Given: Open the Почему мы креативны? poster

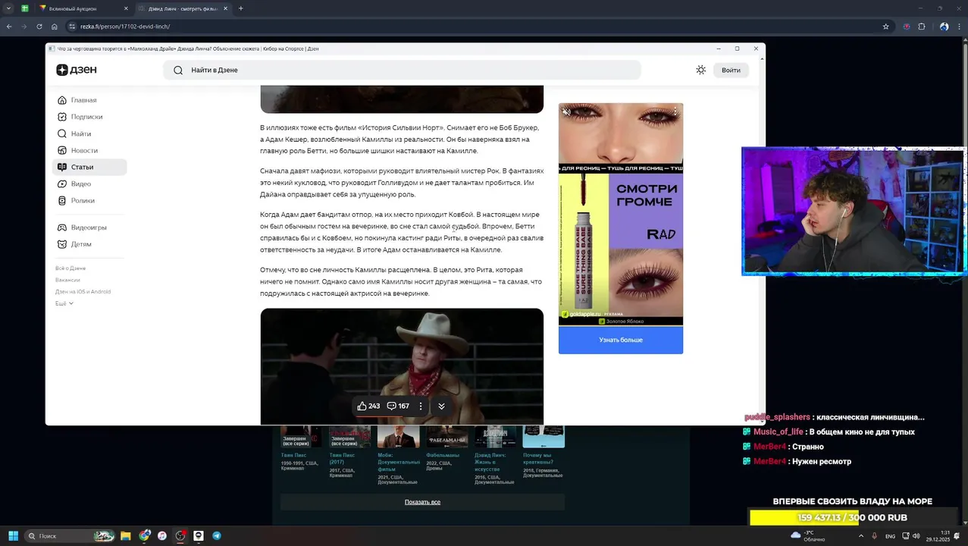Looking at the screenshot, I should click(x=544, y=437).
